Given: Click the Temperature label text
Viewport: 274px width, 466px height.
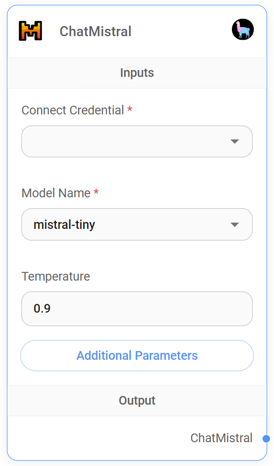Looking at the screenshot, I should 56,276.
